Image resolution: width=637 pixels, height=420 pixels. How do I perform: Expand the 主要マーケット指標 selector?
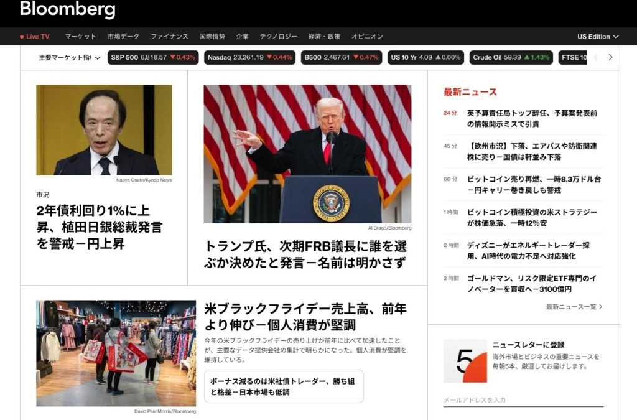click(69, 58)
